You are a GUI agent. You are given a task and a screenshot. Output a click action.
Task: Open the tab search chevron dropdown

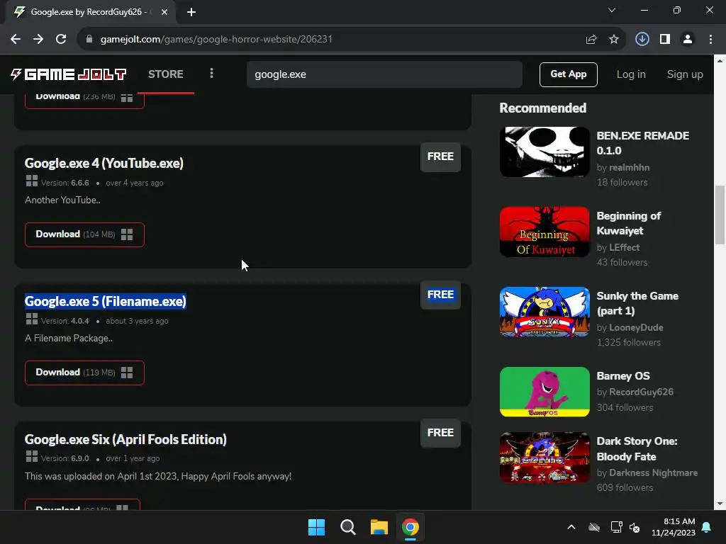(612, 10)
